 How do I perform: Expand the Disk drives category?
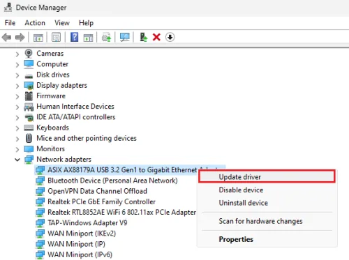pyautogui.click(x=17, y=75)
